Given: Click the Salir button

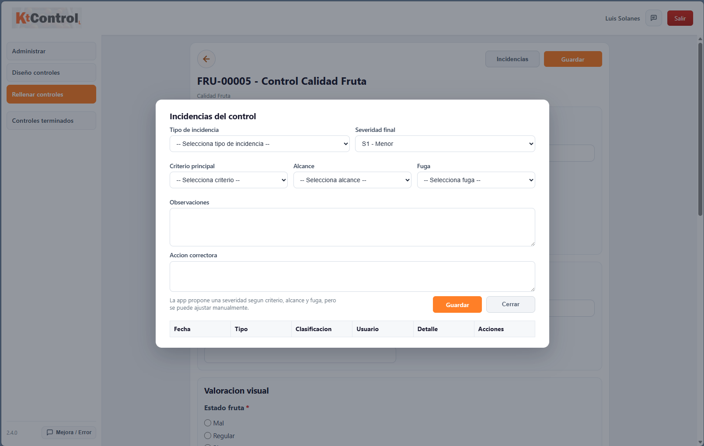Looking at the screenshot, I should click(x=680, y=18).
